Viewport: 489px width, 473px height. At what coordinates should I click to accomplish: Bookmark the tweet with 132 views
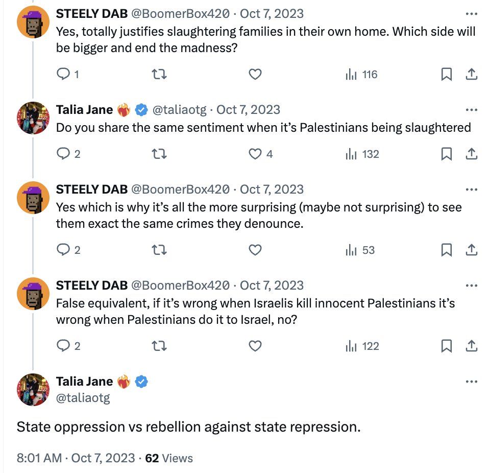pos(446,154)
